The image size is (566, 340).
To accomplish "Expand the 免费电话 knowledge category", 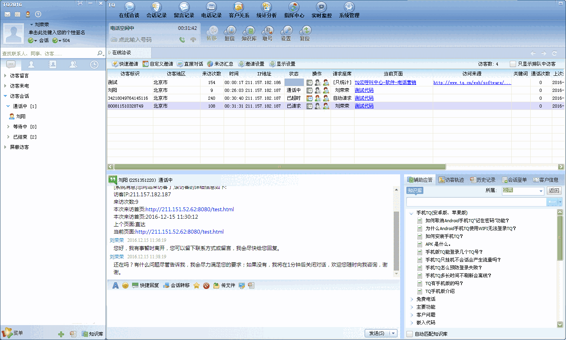I will click(x=412, y=299).
